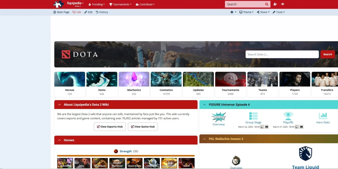Open the Theme dropdown
The image size is (338, 169).
pos(246,12)
